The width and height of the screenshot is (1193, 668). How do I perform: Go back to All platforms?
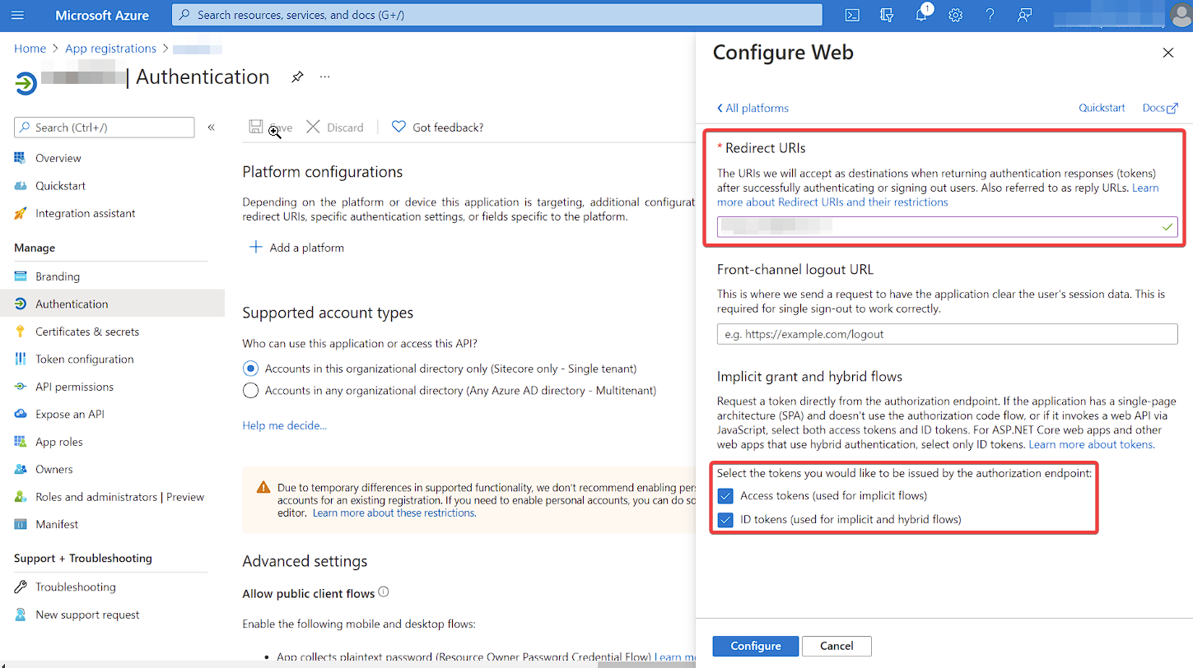(753, 108)
